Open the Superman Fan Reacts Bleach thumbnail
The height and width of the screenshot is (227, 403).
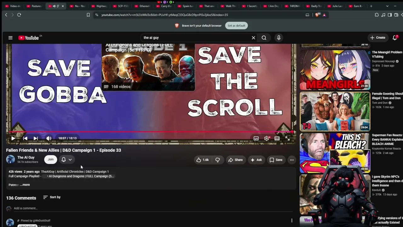[x=335, y=153]
